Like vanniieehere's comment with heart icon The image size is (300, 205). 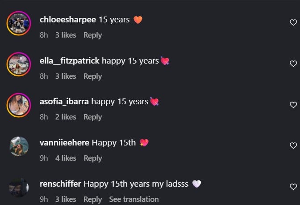[293, 145]
